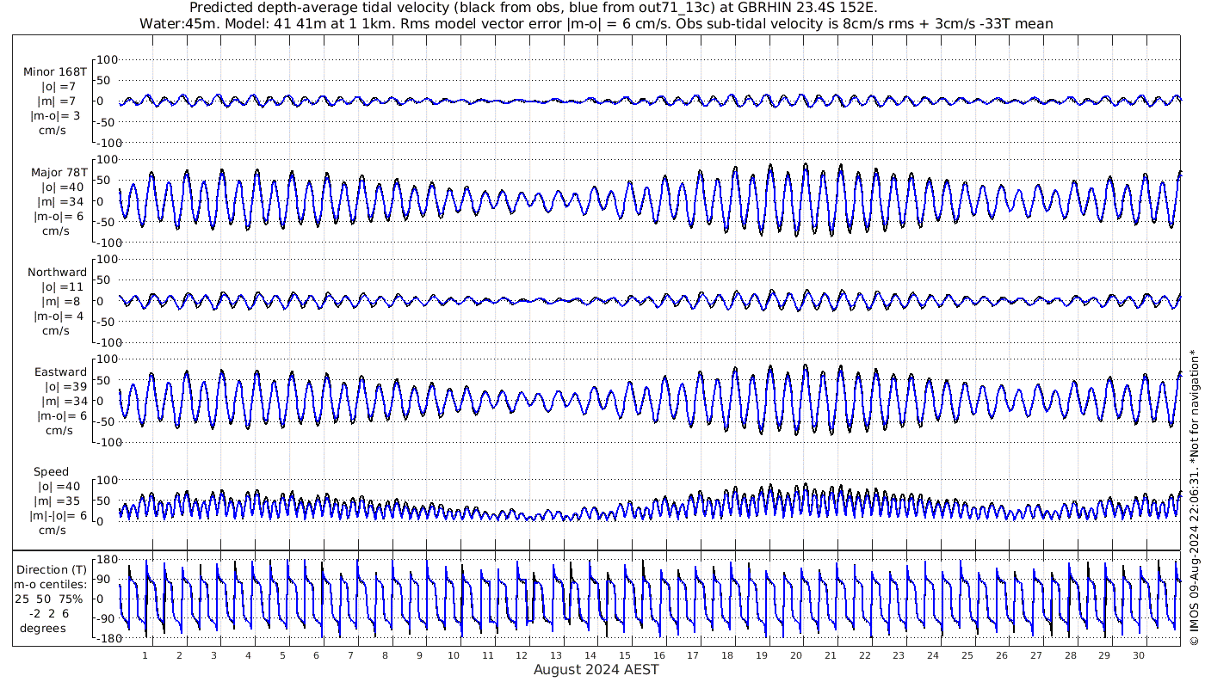This screenshot has width=1205, height=688.
Task: Click day 18 tick label on the x-axis
Action: (x=727, y=655)
